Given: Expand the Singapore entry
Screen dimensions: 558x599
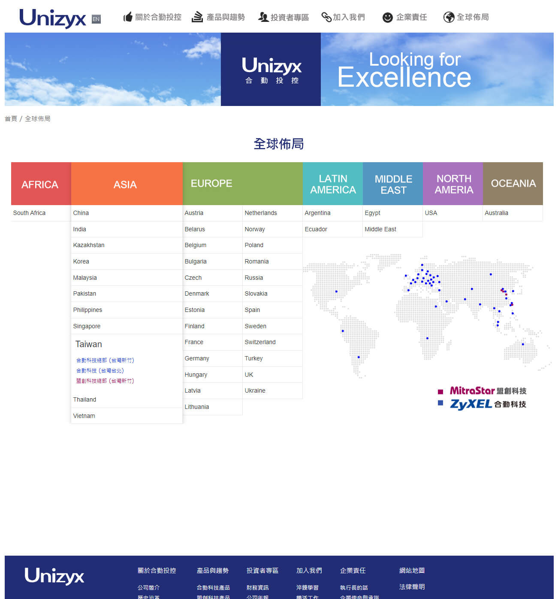Looking at the screenshot, I should [127, 327].
